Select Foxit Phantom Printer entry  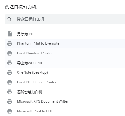pyautogui.click(x=65, y=53)
